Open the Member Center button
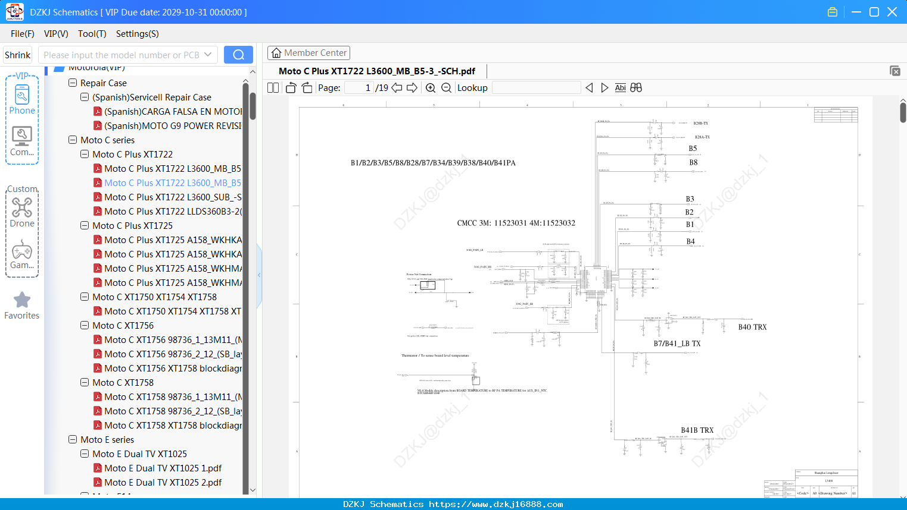 tap(308, 53)
